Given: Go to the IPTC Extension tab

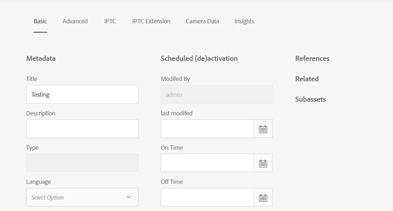Looking at the screenshot, I should click(151, 21).
